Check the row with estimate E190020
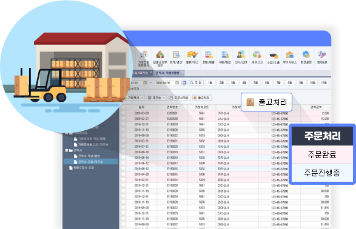Viewport: 356px width, 229px height. [x=123, y=147]
